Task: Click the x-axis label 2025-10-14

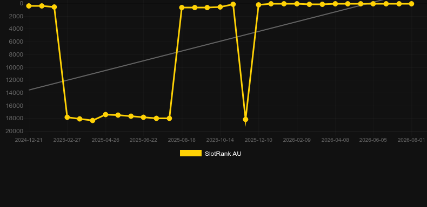Action: click(x=220, y=140)
